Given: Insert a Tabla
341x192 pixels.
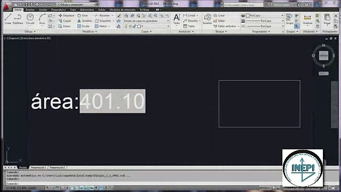Looking at the screenshot, I should coord(189,26).
